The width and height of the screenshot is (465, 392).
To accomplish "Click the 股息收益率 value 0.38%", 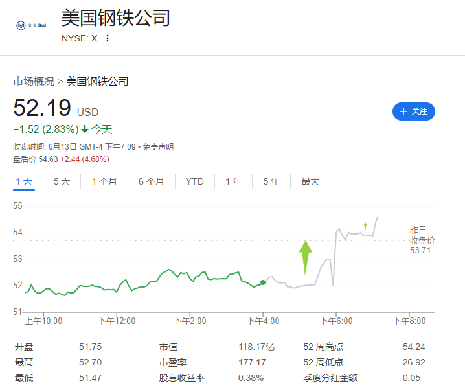I will pos(251,378).
